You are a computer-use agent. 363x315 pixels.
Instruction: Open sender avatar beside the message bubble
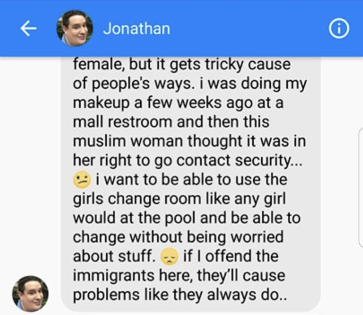tap(30, 294)
